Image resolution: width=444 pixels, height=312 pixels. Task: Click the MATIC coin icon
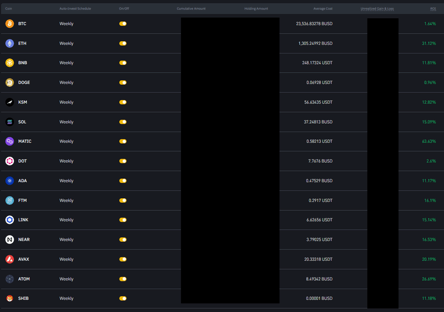pyautogui.click(x=9, y=141)
